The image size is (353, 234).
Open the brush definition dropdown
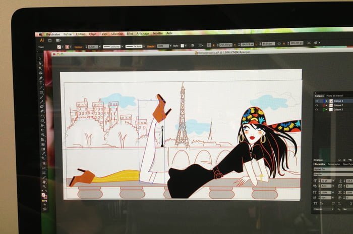click(144, 46)
